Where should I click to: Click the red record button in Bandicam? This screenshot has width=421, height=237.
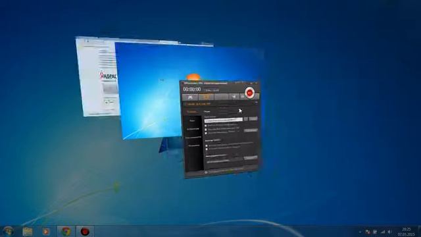coord(249,93)
